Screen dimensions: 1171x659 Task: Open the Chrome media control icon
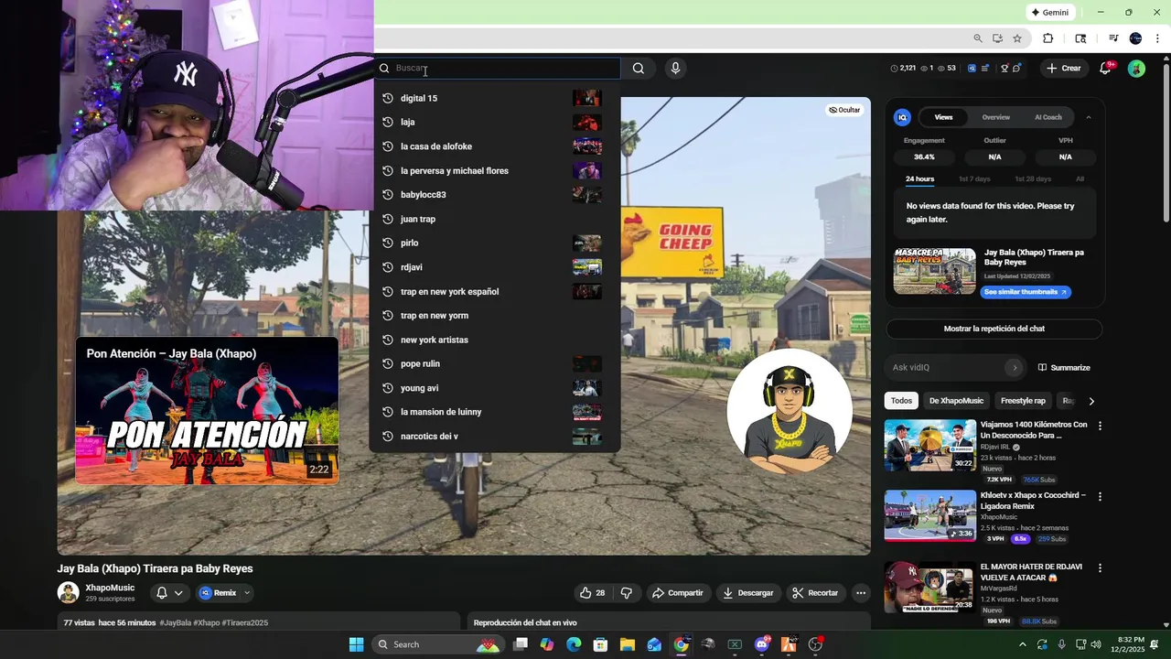[x=1113, y=38]
